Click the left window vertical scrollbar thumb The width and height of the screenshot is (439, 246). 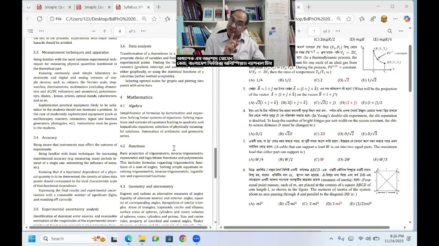tap(215, 163)
